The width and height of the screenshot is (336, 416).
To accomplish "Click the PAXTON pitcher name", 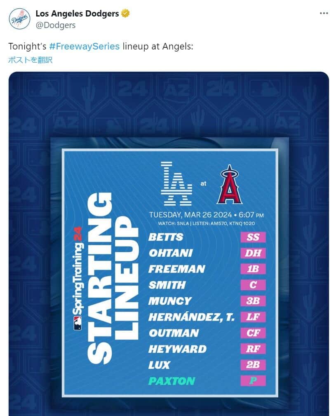I will 172,381.
